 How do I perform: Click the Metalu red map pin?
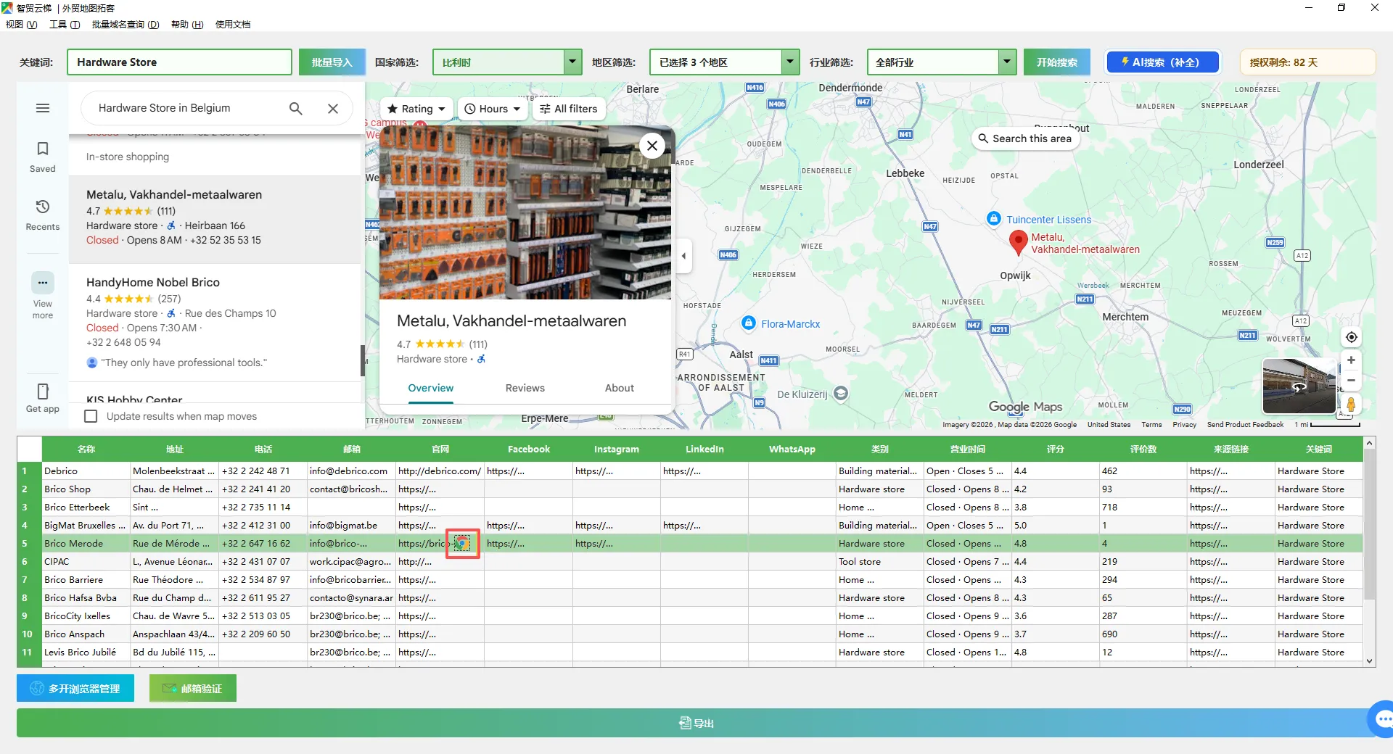tap(1019, 243)
